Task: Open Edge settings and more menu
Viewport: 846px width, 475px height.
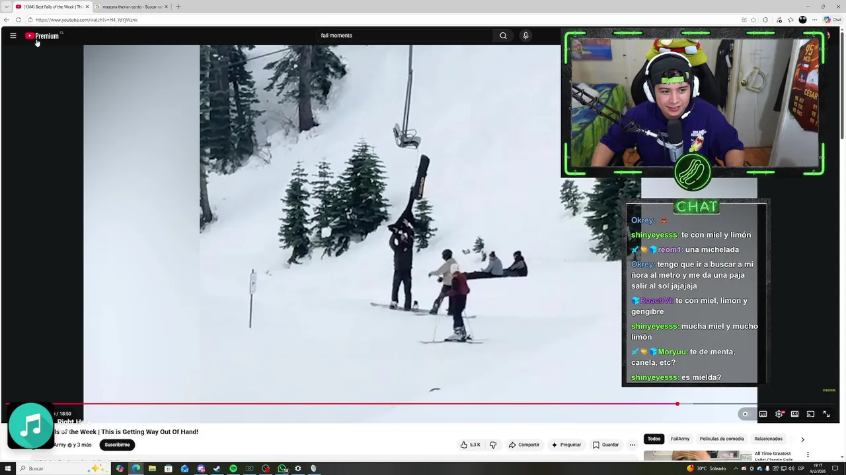Action: click(814, 20)
